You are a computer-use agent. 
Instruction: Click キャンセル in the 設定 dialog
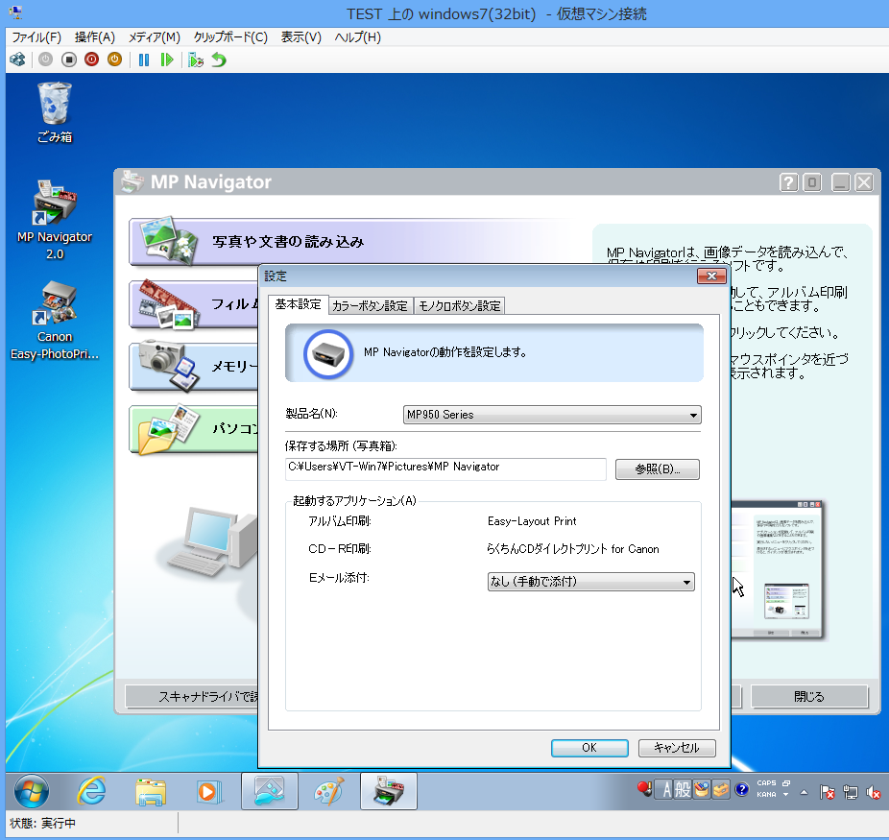click(x=677, y=748)
